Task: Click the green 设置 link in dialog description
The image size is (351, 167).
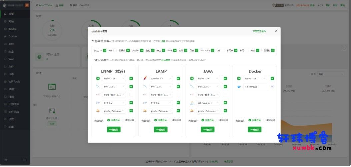Action: point(163,41)
